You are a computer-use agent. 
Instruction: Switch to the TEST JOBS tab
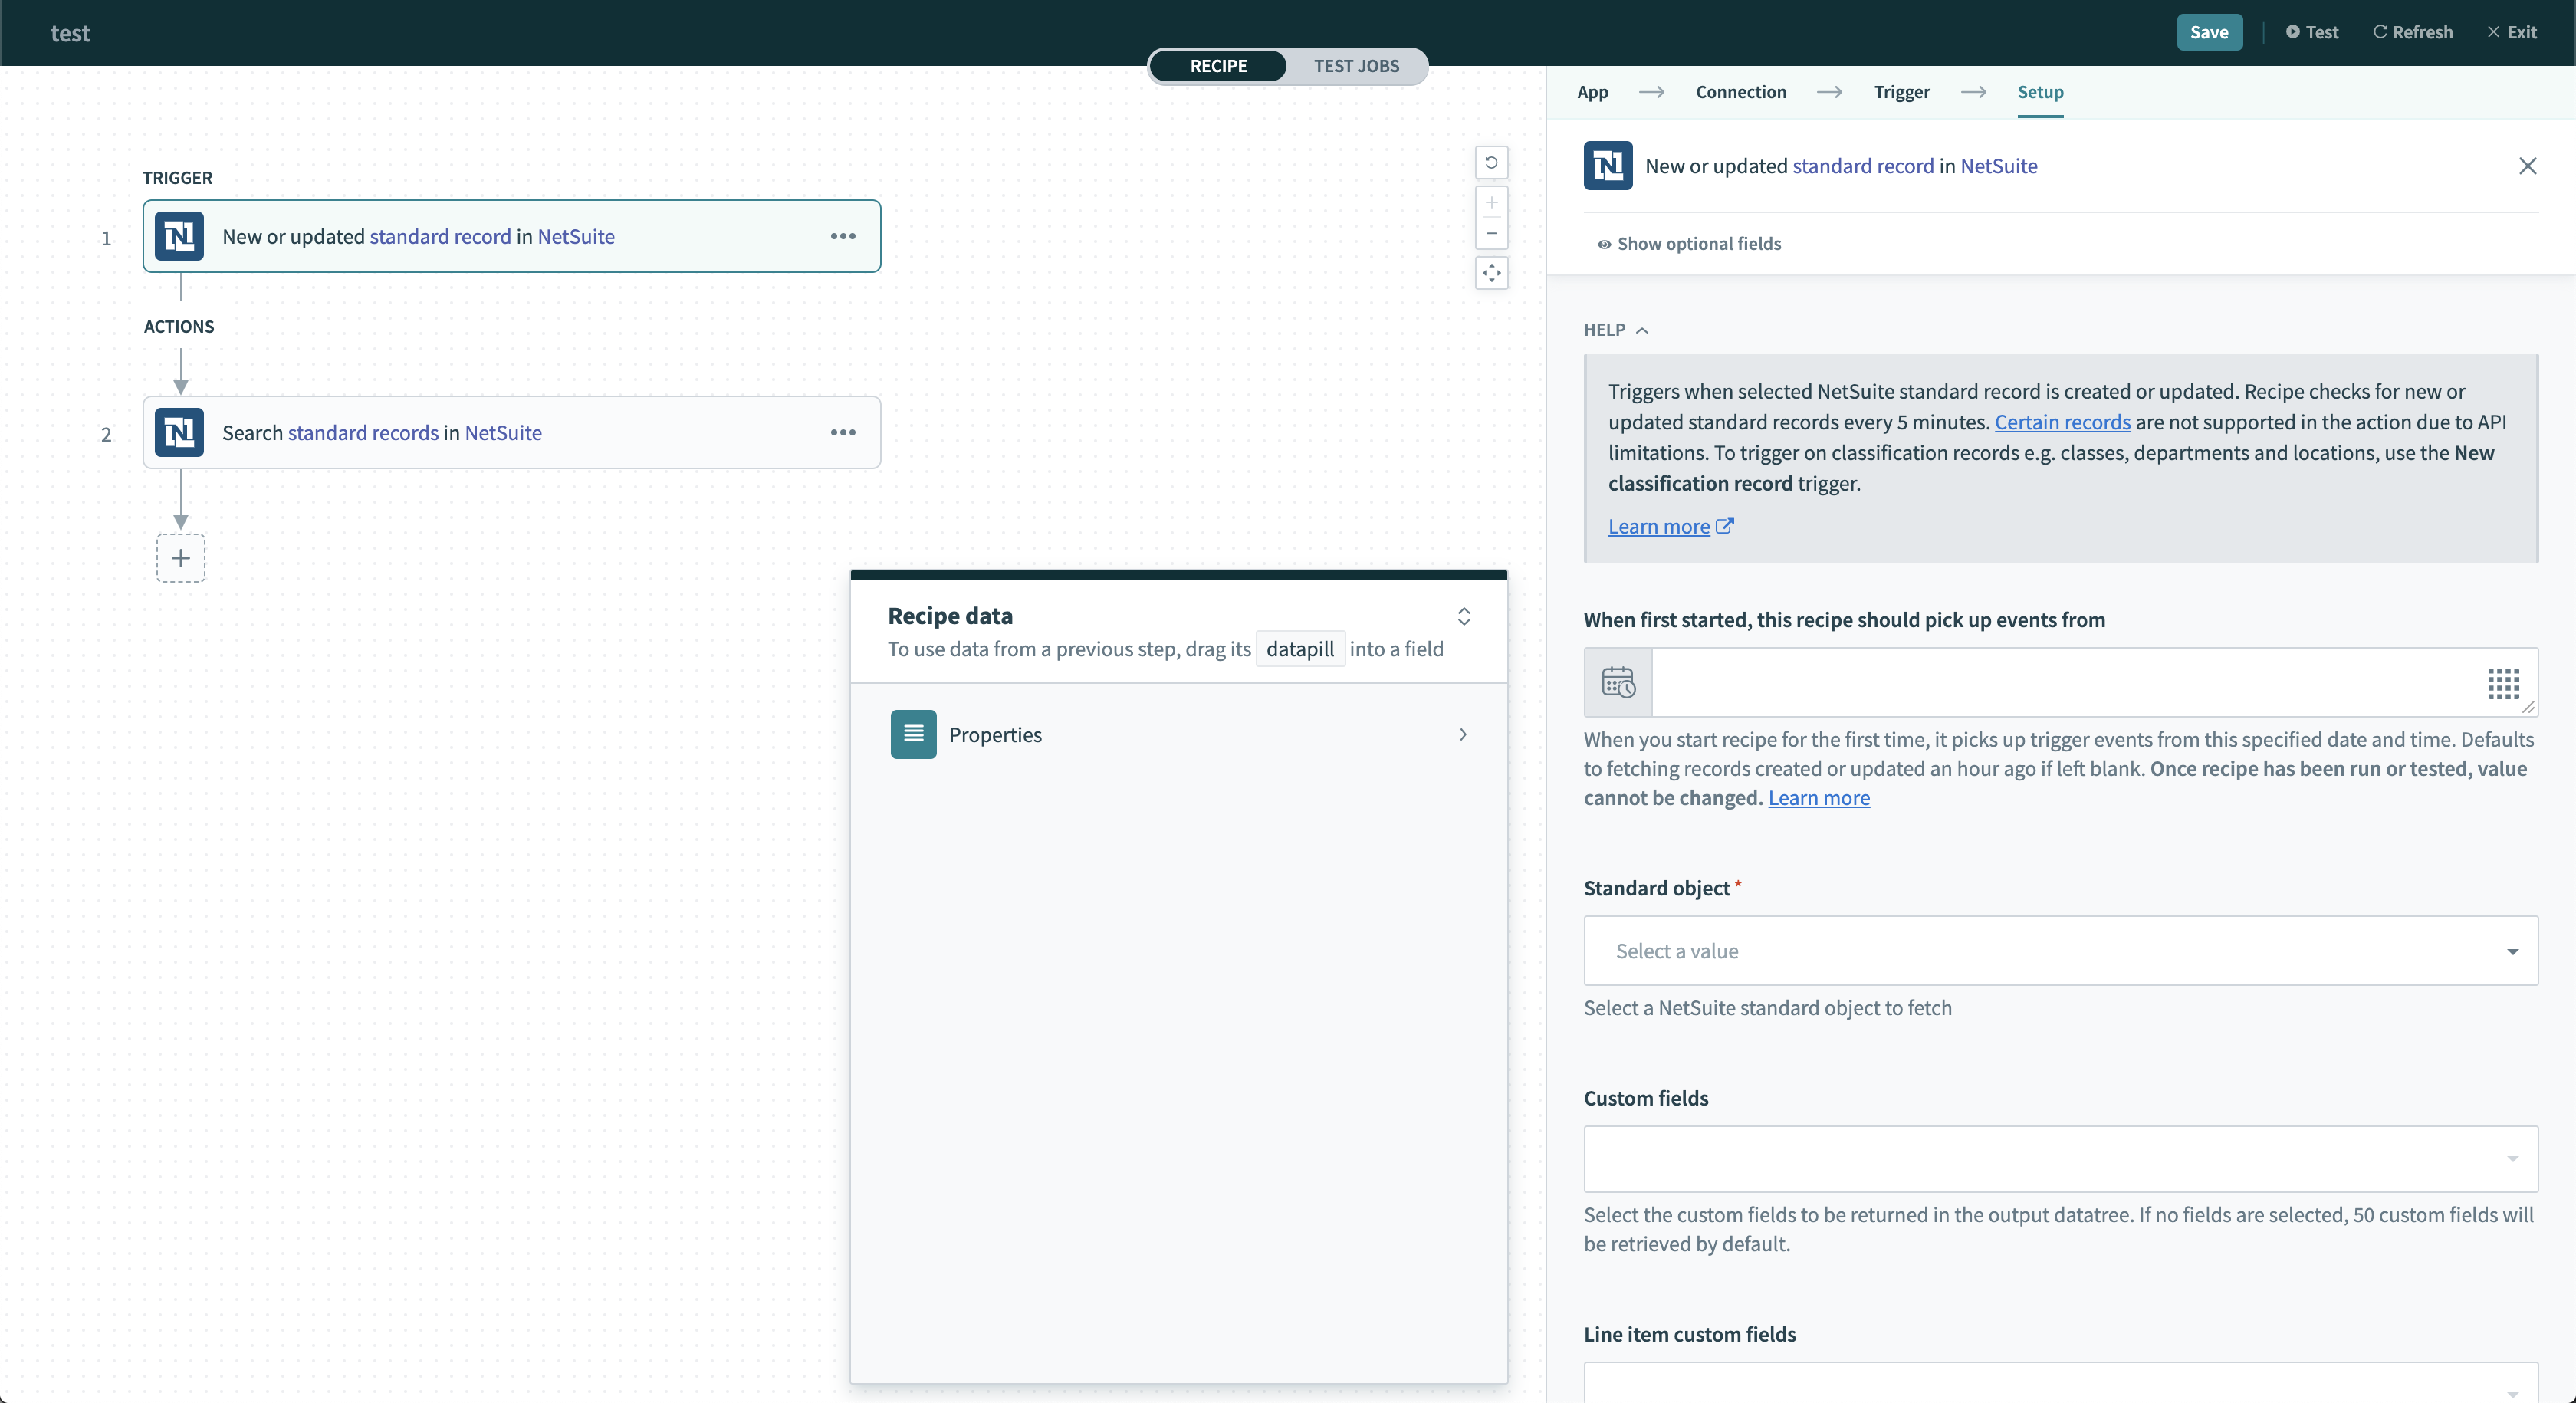click(1356, 66)
